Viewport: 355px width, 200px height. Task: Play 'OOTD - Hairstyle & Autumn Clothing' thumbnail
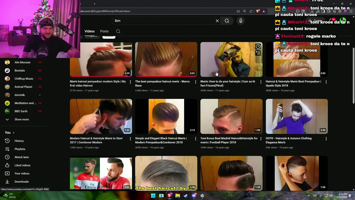point(297,116)
